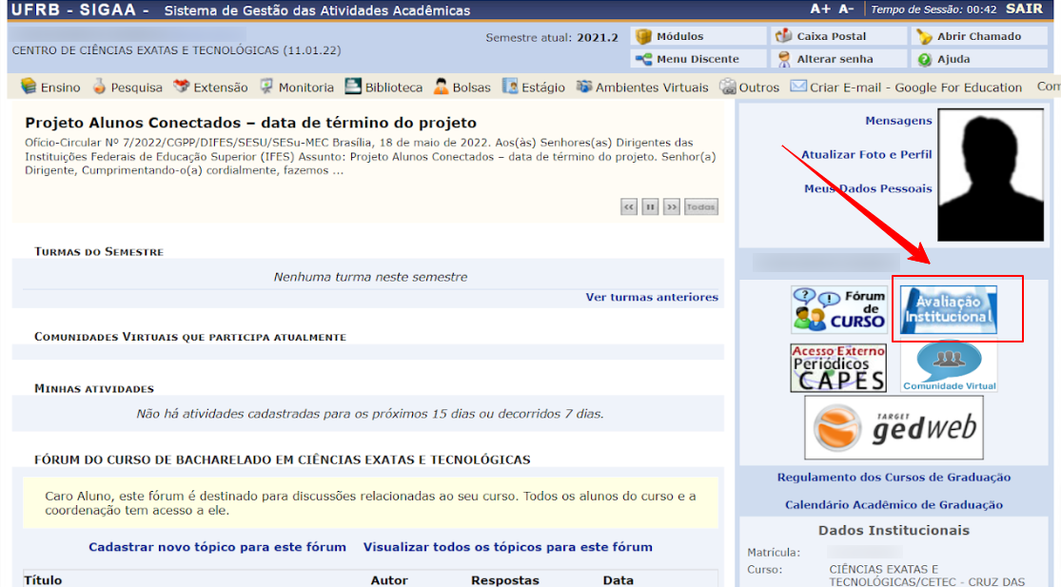Advance to next news item
Screen dimensions: 1061x587
(x=672, y=206)
